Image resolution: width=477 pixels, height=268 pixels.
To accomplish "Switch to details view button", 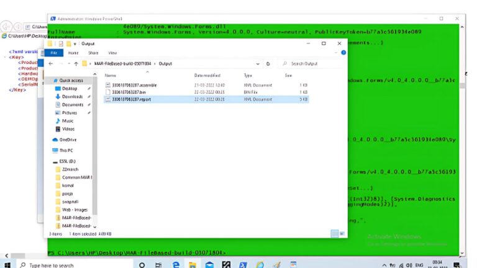I will pyautogui.click(x=335, y=233).
